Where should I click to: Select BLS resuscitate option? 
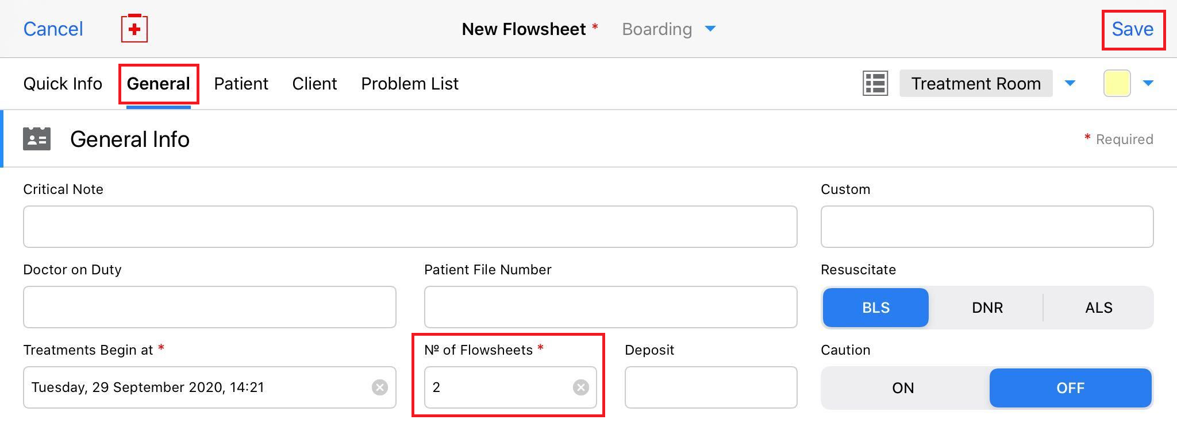tap(875, 308)
